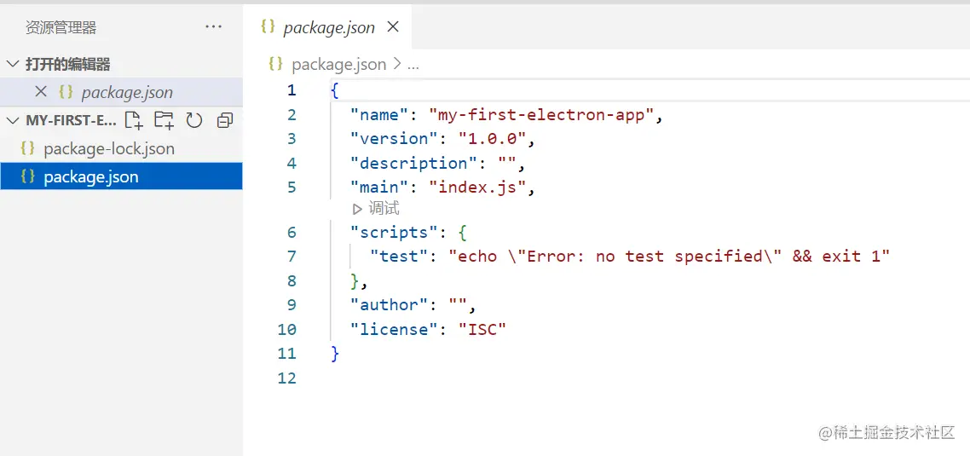Image resolution: width=970 pixels, height=456 pixels.
Task: Click the debug play triangle above scripts
Action: [x=357, y=209]
